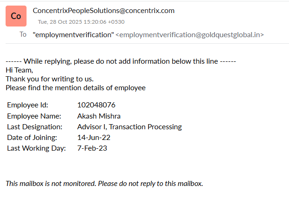Click the "To" recipient label
The height and width of the screenshot is (199, 289).
coord(23,34)
